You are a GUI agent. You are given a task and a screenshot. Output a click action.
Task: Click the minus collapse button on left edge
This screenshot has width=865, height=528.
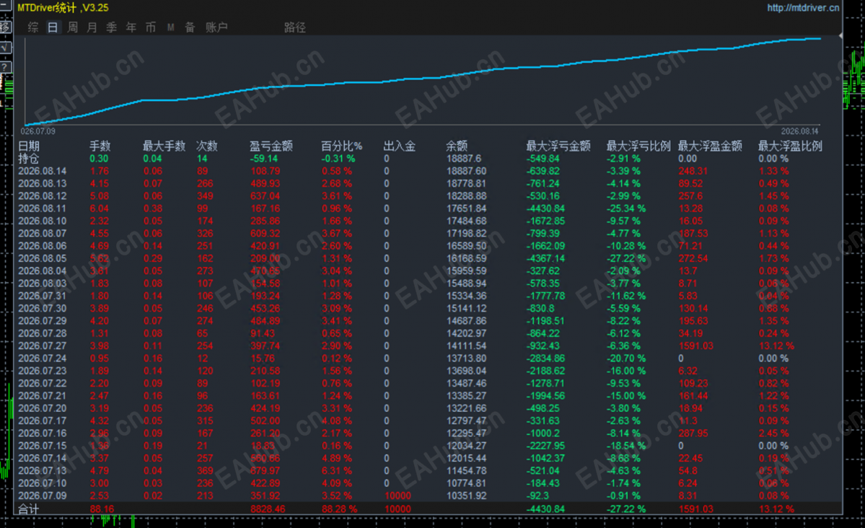click(4, 5)
